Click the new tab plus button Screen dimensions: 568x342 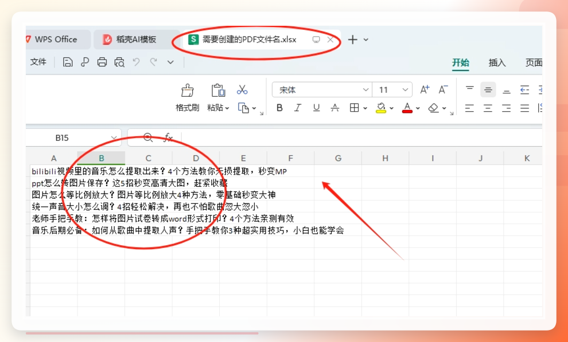pyautogui.click(x=352, y=40)
